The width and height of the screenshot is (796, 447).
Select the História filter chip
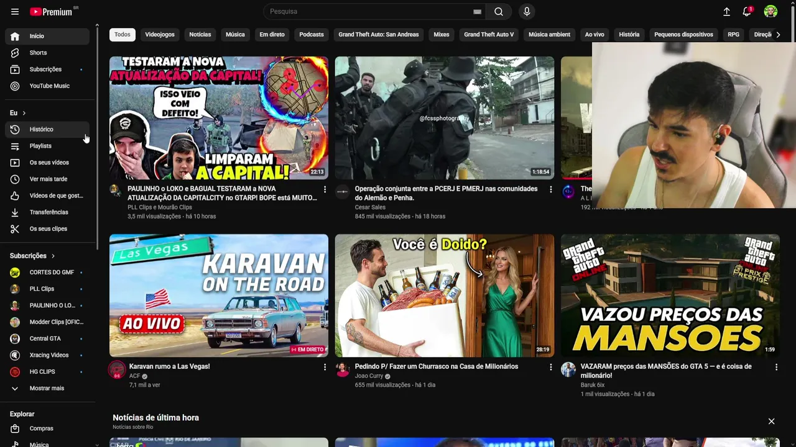(x=629, y=35)
